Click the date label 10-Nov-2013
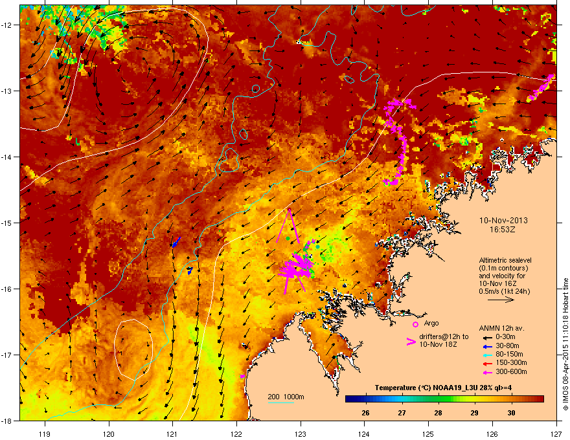 (x=503, y=221)
